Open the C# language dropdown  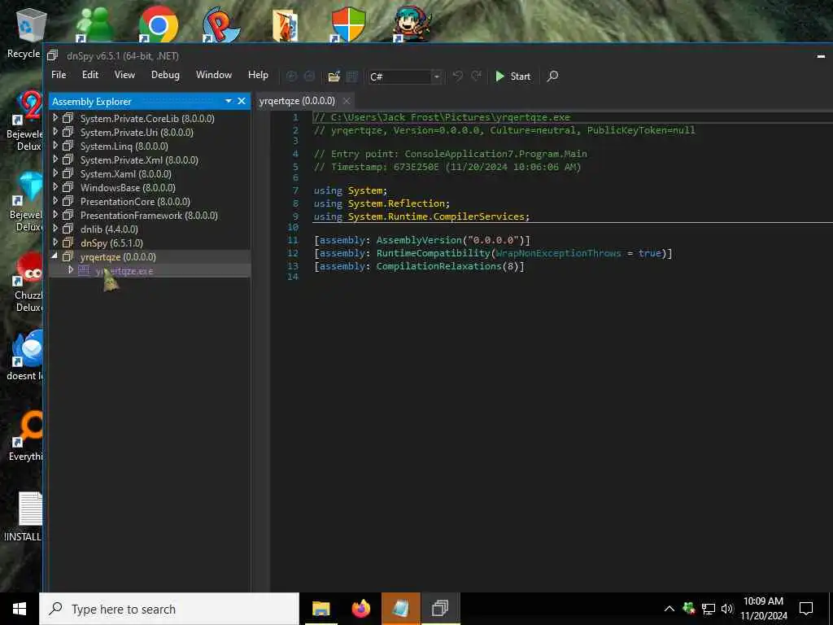436,76
